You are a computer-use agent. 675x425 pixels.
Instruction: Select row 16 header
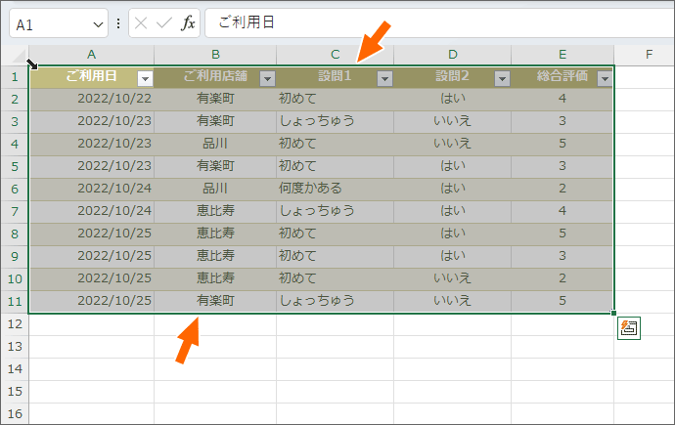[x=15, y=414]
